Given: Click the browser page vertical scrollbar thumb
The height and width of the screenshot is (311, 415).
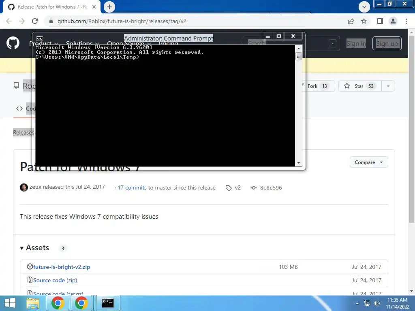Looking at the screenshot, I should pos(411,129).
